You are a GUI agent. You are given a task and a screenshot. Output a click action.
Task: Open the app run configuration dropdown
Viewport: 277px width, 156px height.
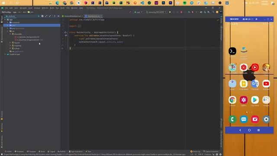click(x=138, y=12)
